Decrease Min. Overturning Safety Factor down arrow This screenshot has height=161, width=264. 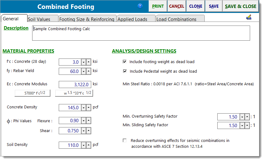pos(242,117)
